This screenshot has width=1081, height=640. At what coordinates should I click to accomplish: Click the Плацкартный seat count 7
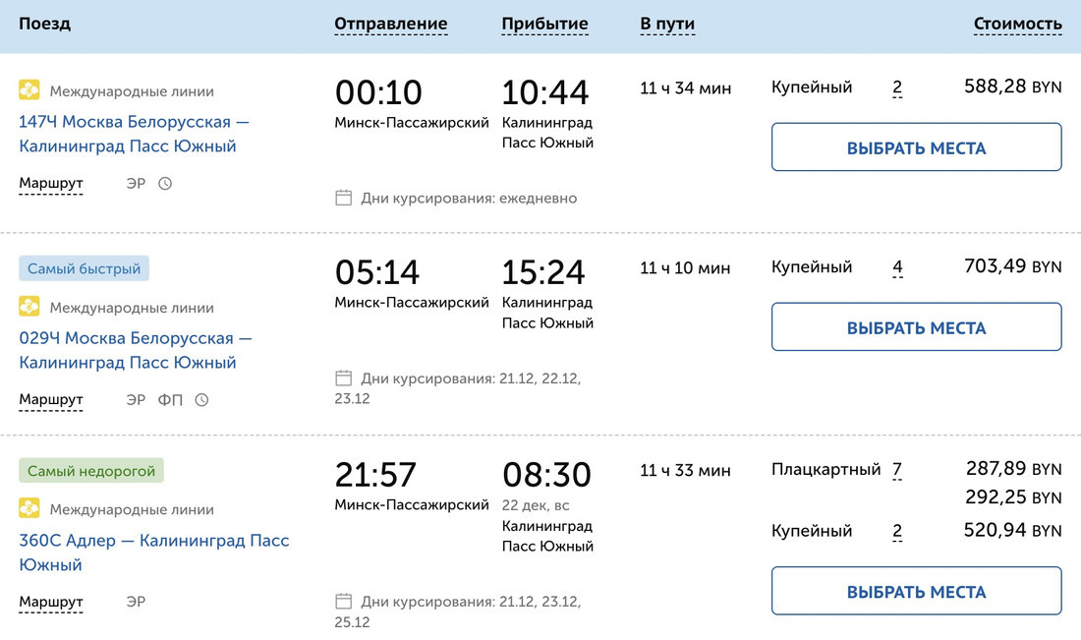pos(897,470)
